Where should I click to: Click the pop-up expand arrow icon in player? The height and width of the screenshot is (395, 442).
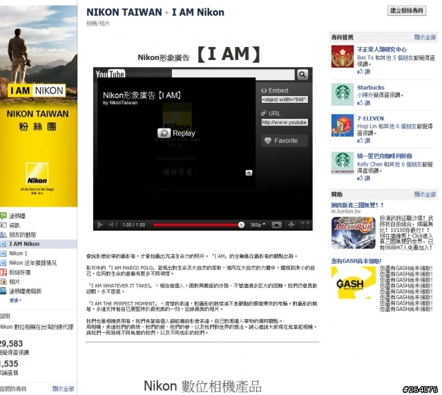tap(276, 224)
